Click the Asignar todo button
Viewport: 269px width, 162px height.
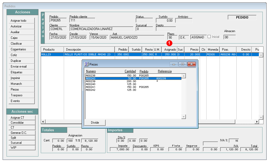[22, 21]
